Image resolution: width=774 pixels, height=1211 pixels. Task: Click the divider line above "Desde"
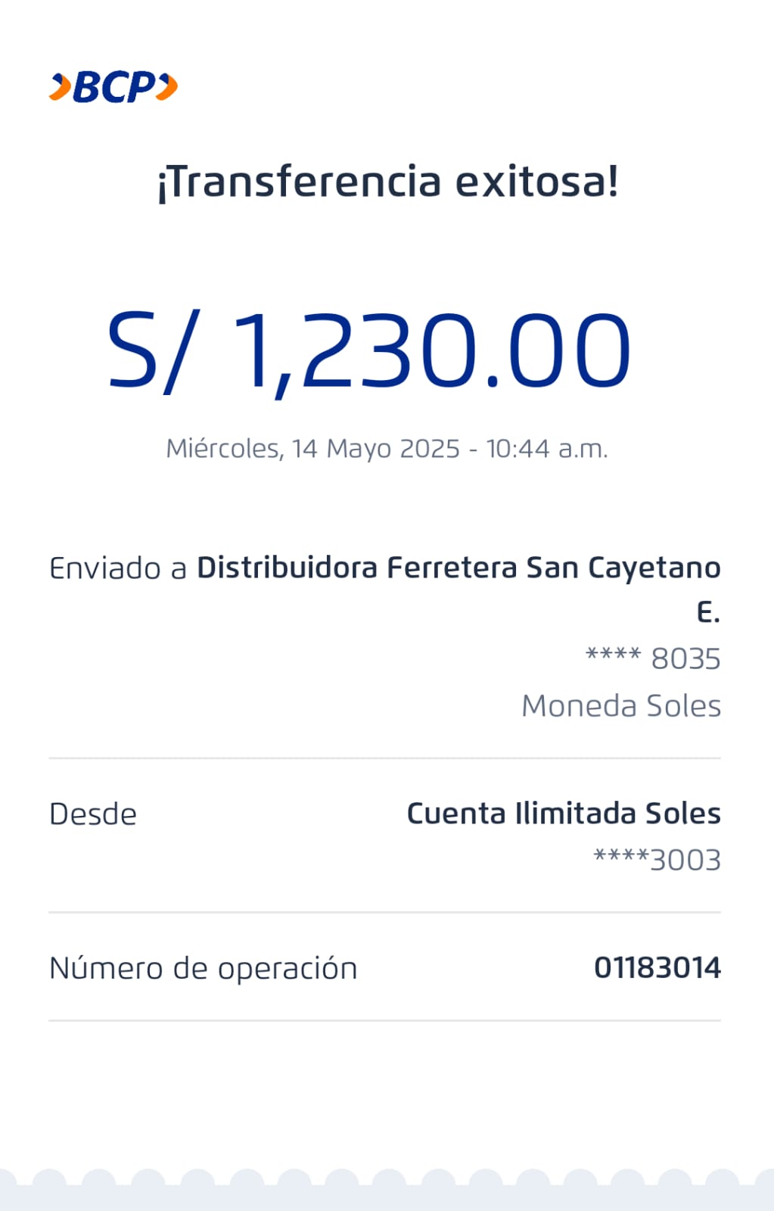click(x=384, y=758)
